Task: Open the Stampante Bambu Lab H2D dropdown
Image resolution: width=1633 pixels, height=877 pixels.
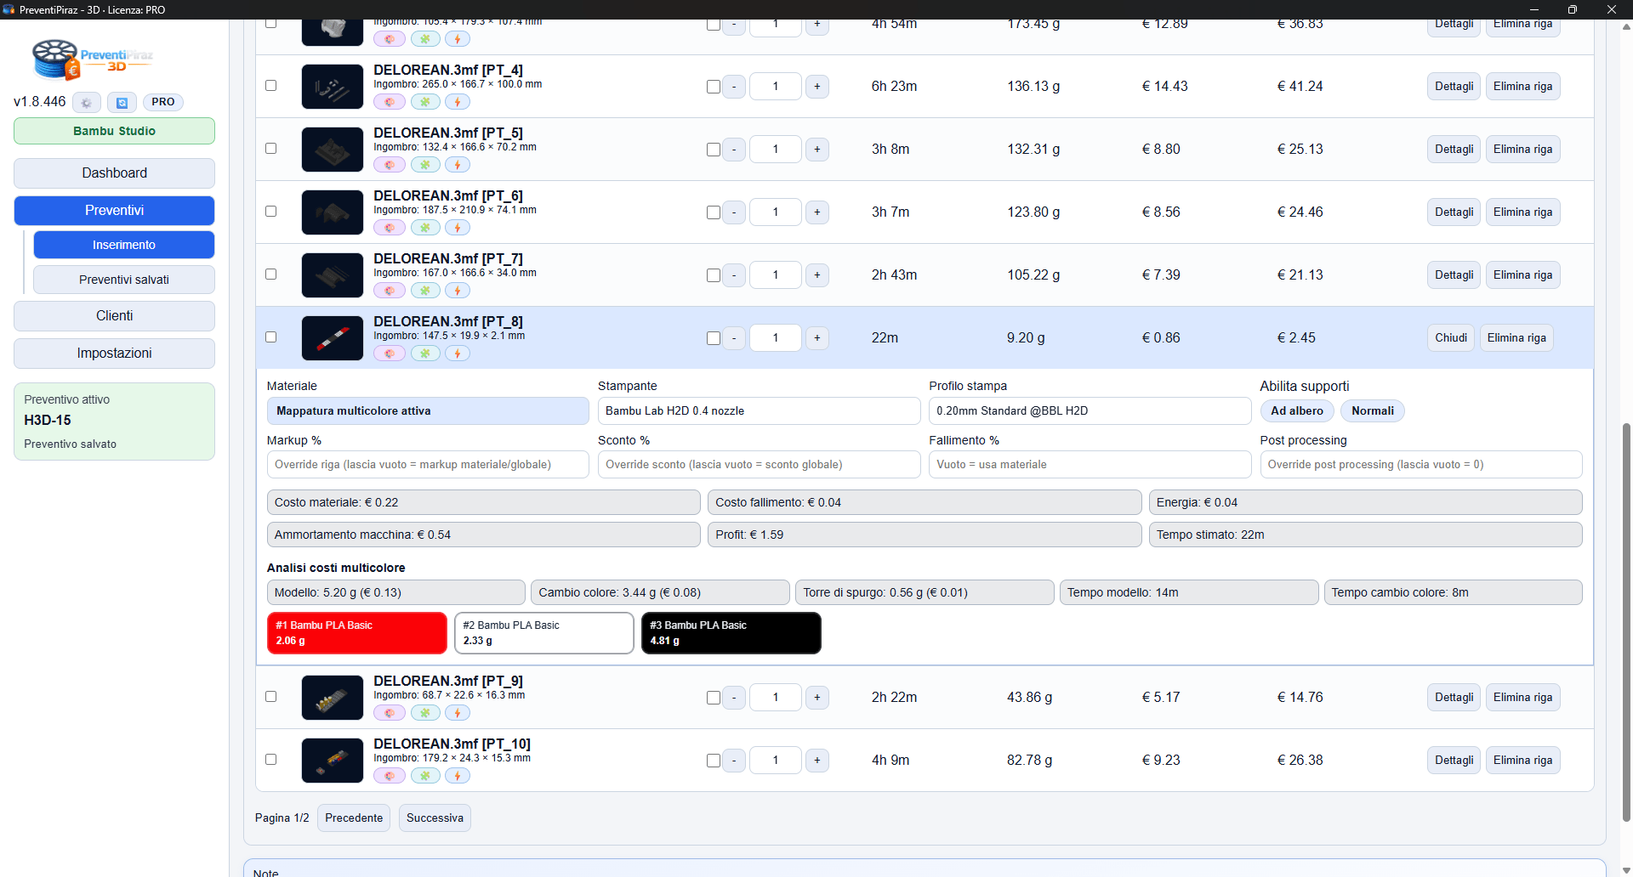Action: (x=758, y=411)
